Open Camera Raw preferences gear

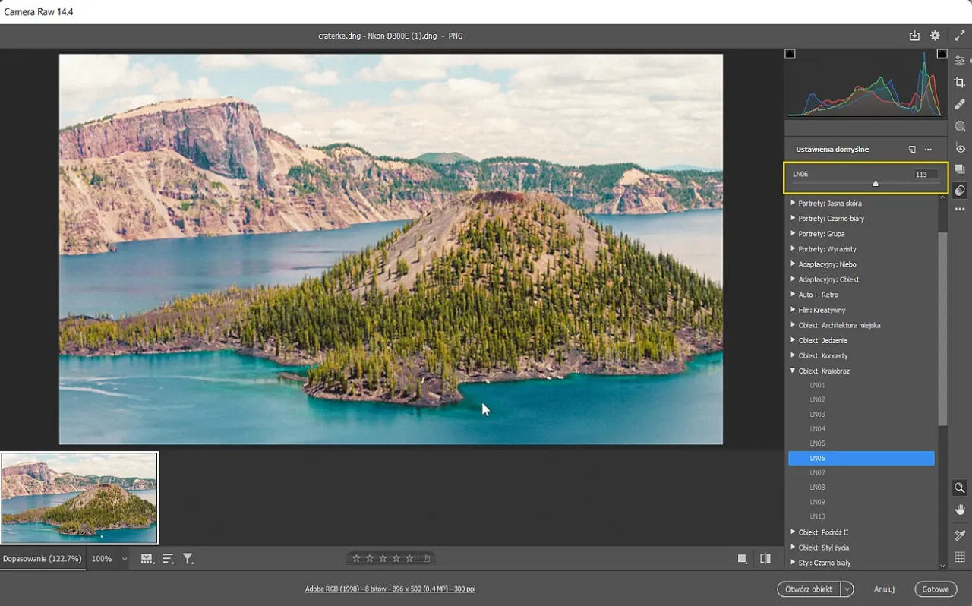coord(935,36)
